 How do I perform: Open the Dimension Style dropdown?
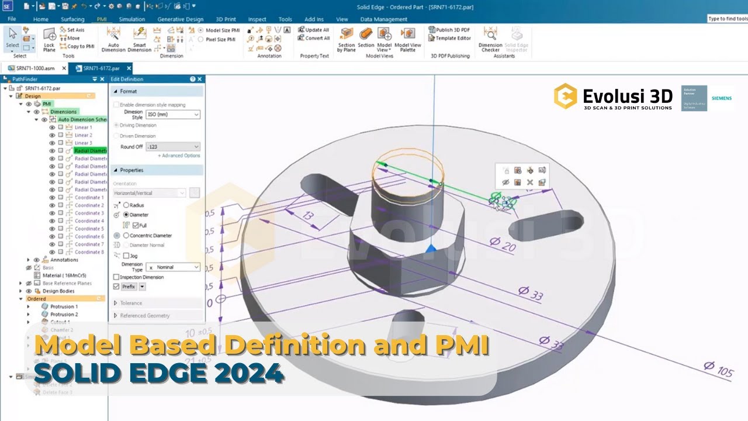172,115
